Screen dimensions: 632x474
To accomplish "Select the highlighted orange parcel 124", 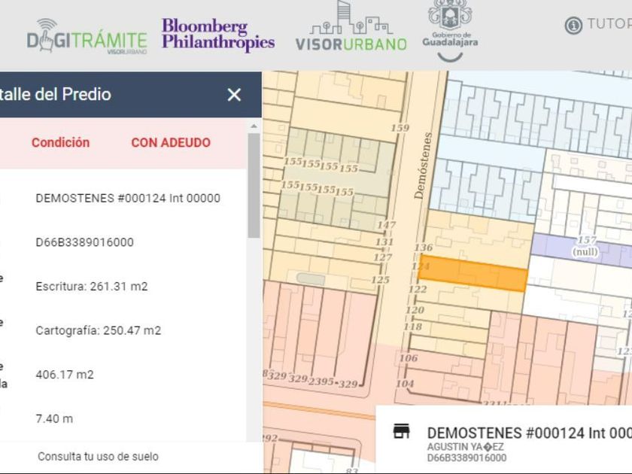I will click(472, 273).
